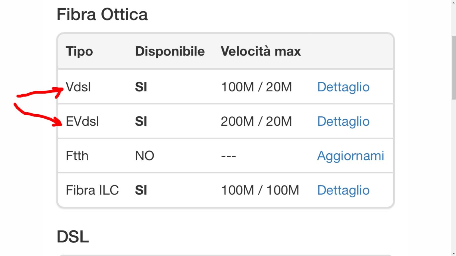Click the Fibra Ottica heading

[102, 15]
